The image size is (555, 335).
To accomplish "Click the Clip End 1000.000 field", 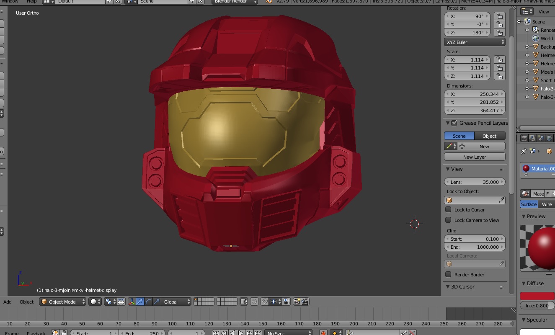I will [475, 247].
